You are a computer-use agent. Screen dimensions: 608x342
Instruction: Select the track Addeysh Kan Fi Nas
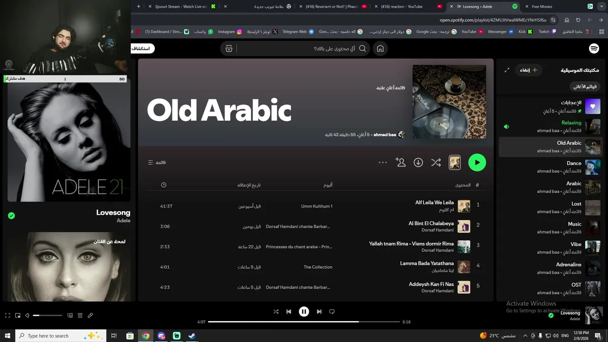coord(315,287)
